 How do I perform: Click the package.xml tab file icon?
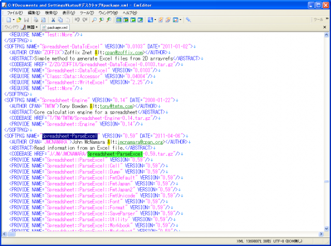click(x=44, y=27)
